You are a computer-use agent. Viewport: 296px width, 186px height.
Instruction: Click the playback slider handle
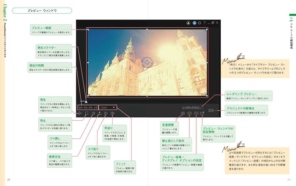tap(86, 102)
